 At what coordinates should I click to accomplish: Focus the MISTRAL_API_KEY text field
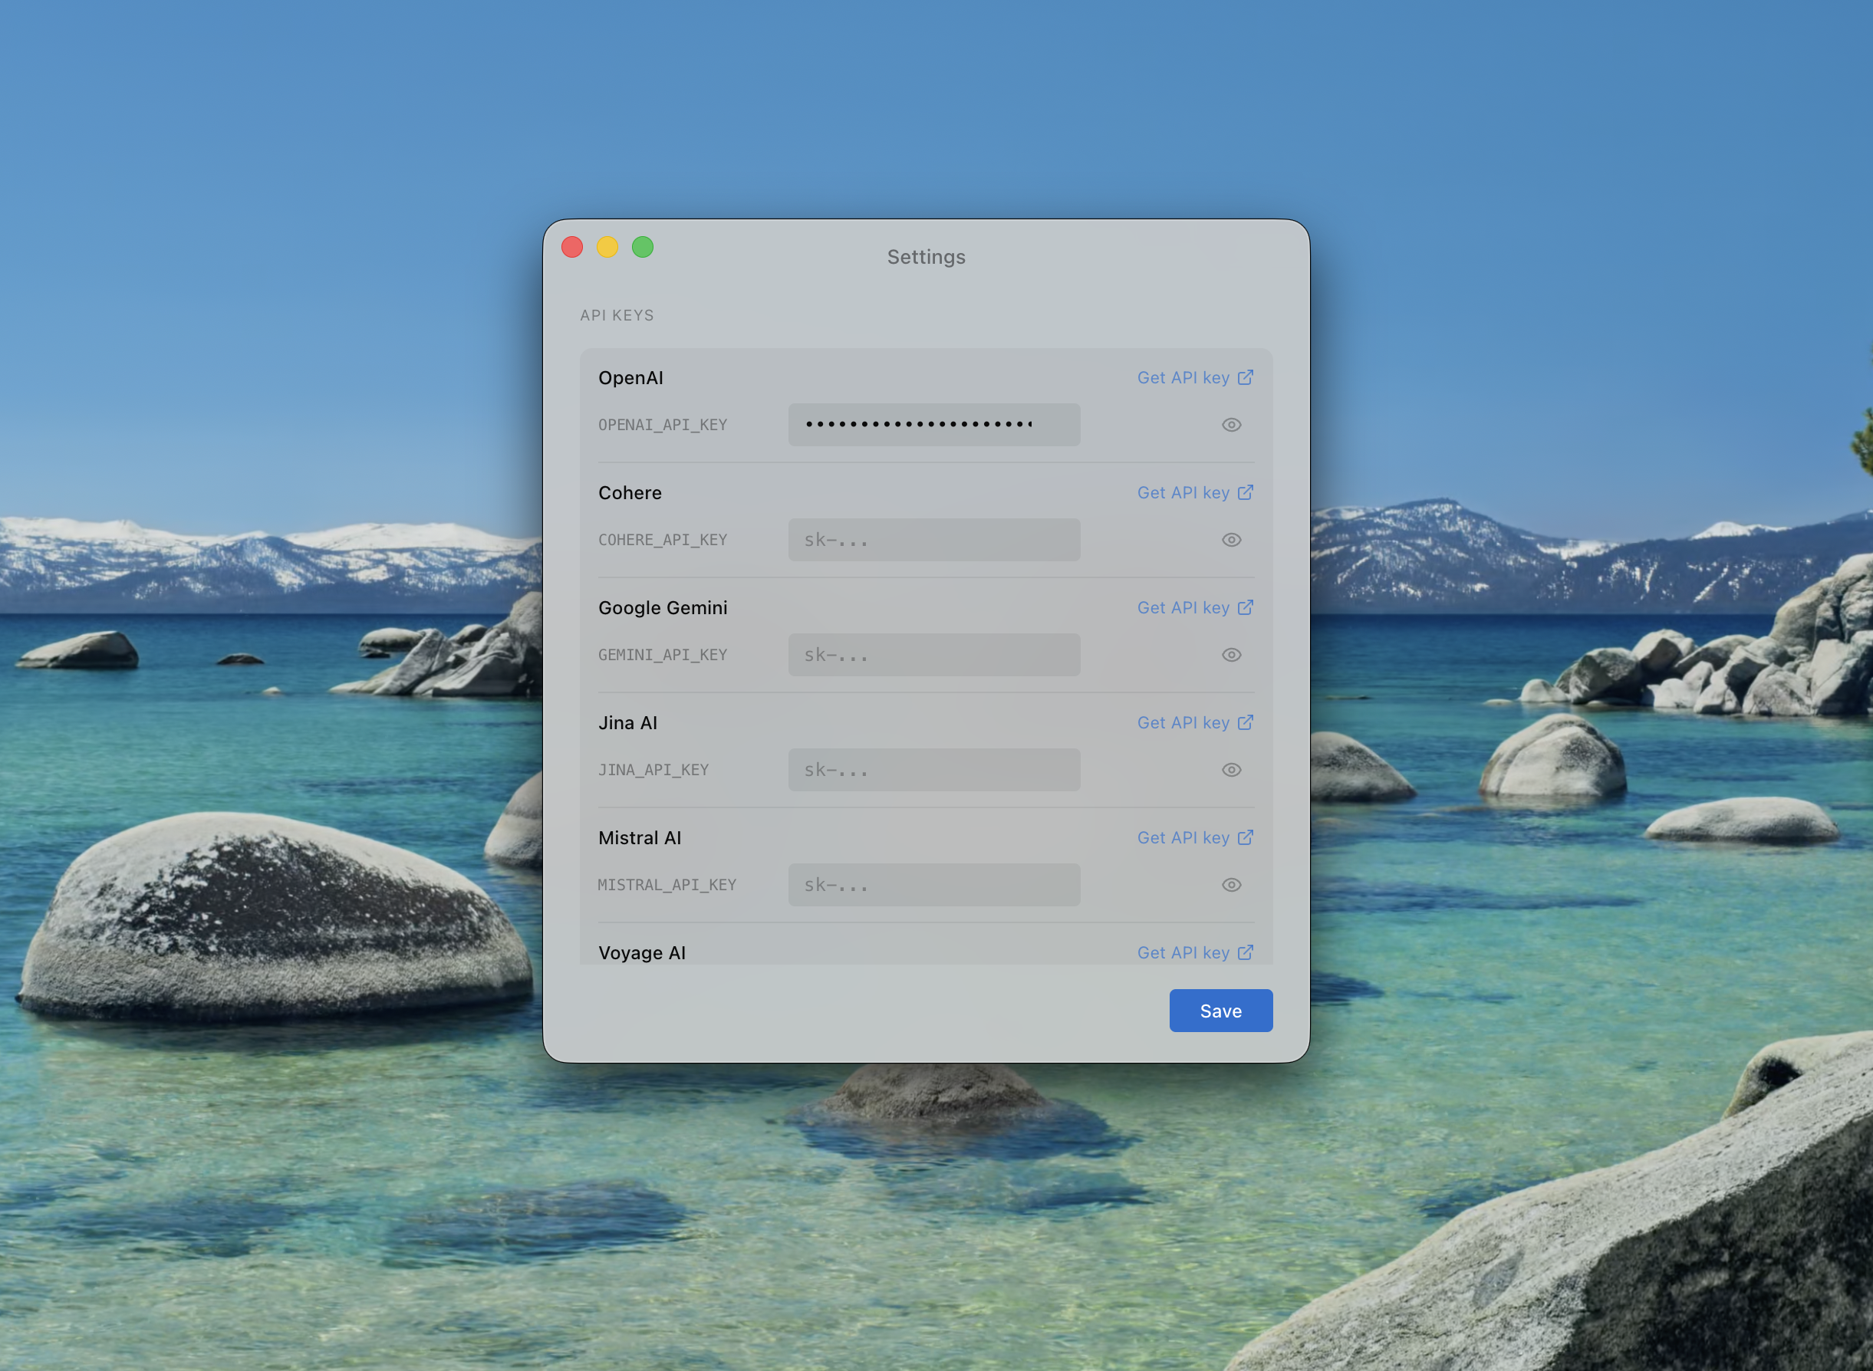(934, 885)
